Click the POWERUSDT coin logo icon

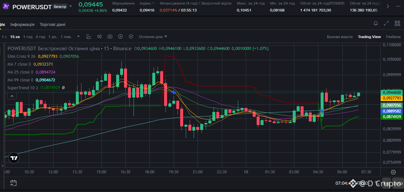click(x=6, y=7)
